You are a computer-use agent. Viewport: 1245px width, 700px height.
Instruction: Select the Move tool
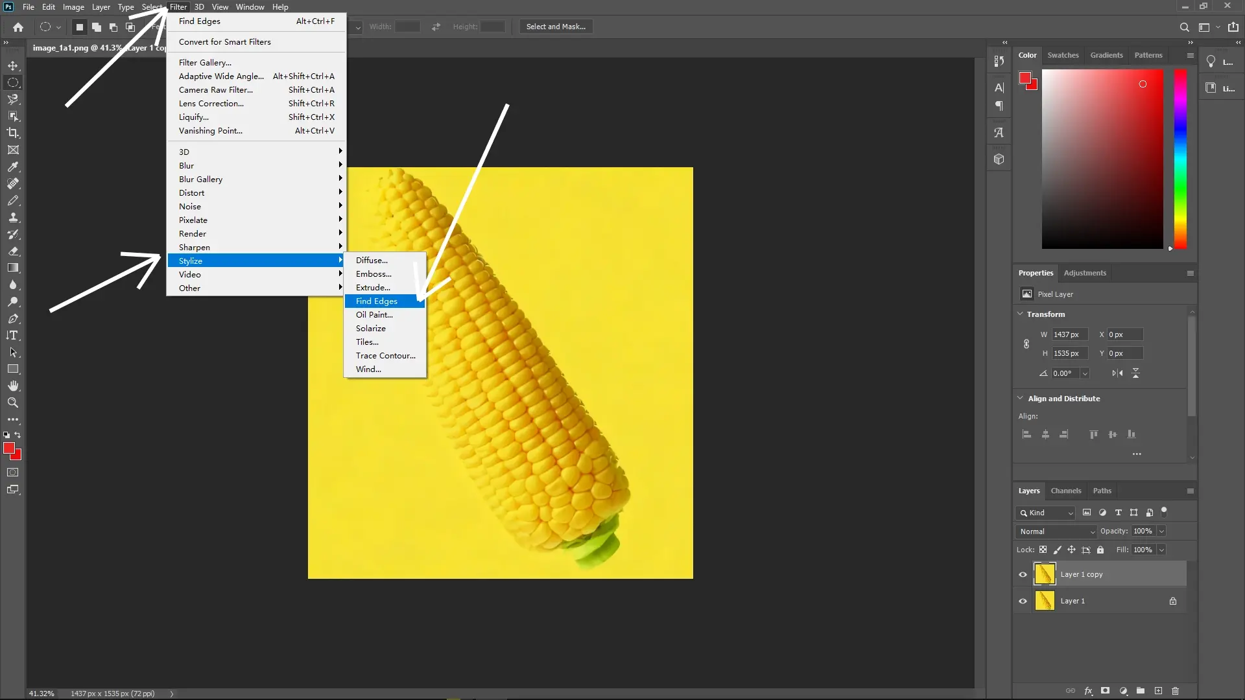(13, 65)
